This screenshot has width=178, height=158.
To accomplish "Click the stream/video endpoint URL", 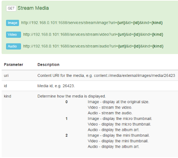I will 93,35.
